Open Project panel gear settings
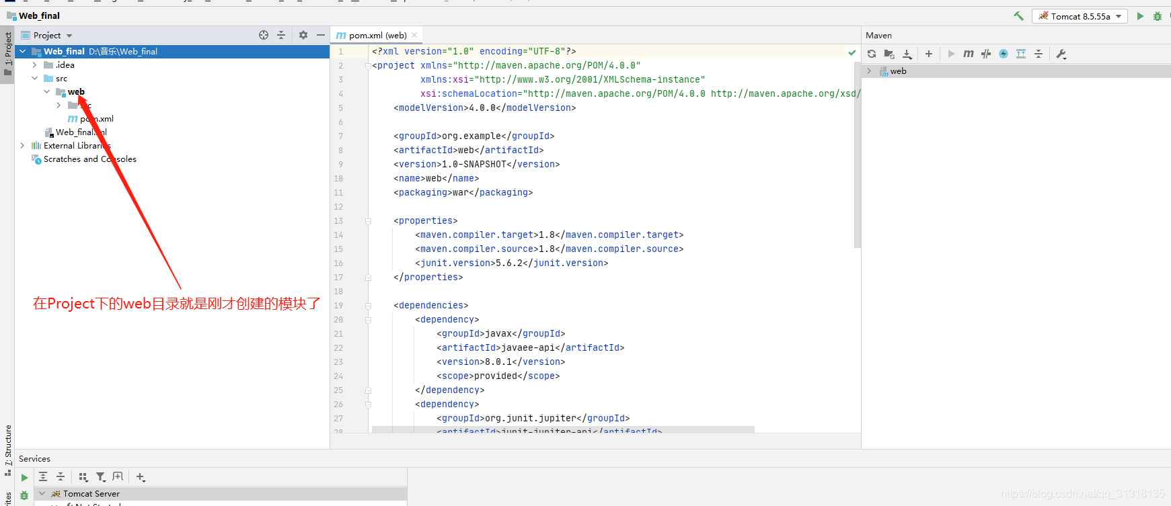 point(303,35)
